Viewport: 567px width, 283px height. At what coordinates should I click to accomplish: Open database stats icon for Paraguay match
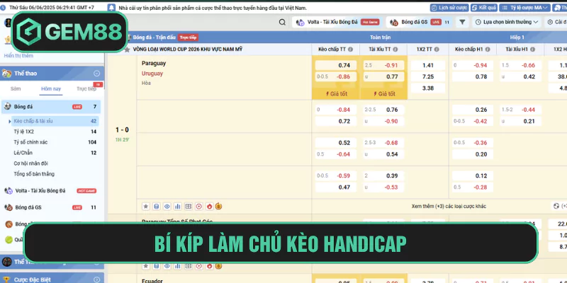(156, 207)
